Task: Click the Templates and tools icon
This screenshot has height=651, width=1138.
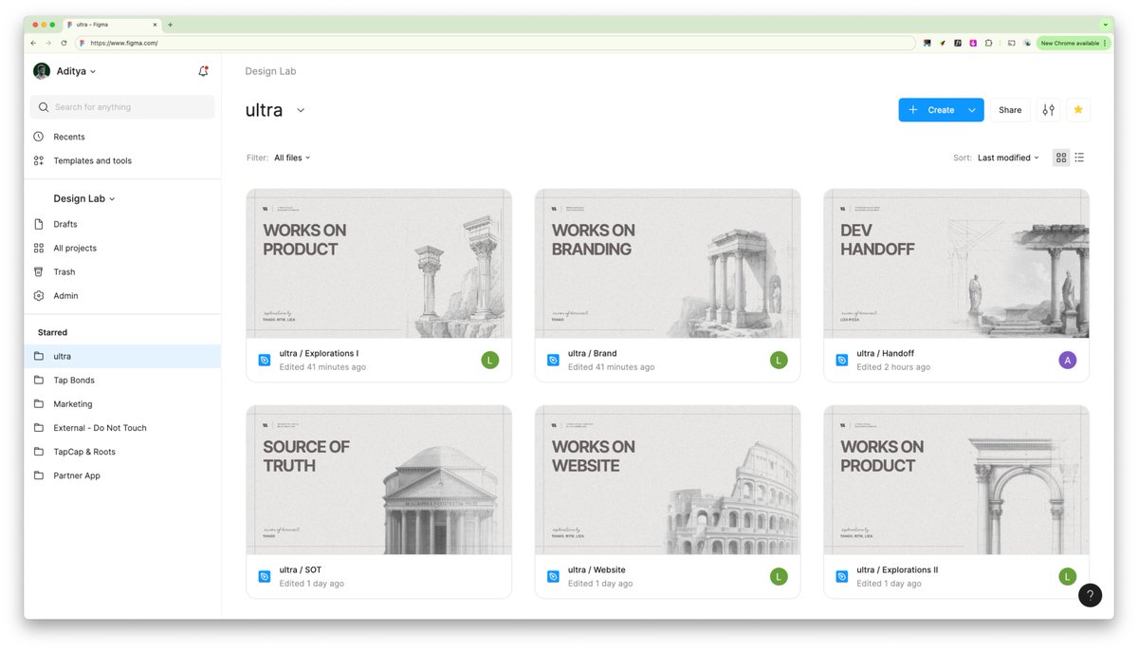Action: pos(39,160)
